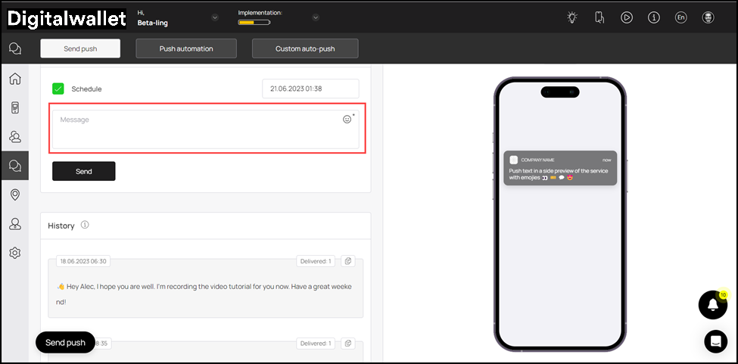Select the location pin icon in sidebar
738x364 pixels.
pos(14,195)
